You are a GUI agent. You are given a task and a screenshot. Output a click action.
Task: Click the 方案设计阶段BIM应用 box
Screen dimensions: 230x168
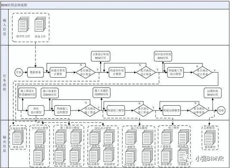pos(101,56)
